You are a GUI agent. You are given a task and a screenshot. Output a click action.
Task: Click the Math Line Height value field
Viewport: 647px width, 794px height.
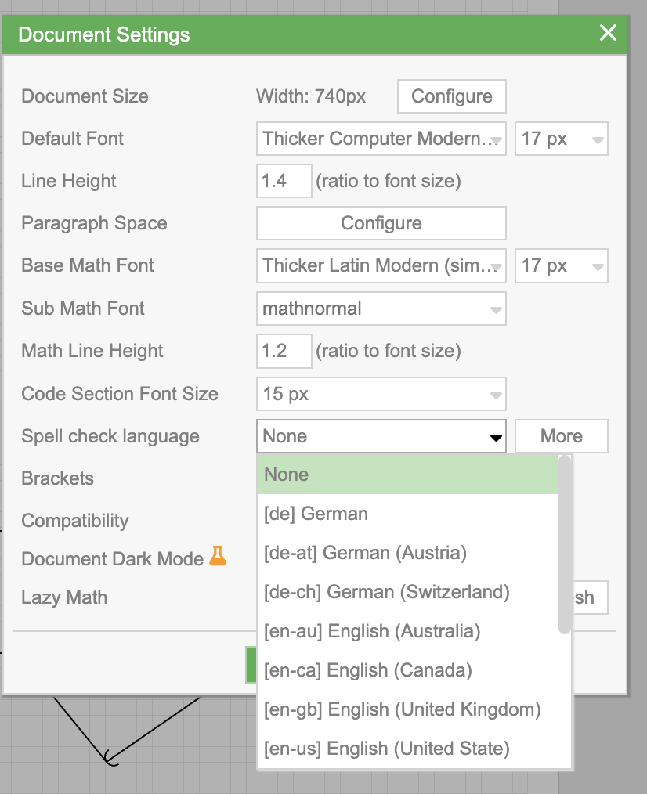pos(284,351)
